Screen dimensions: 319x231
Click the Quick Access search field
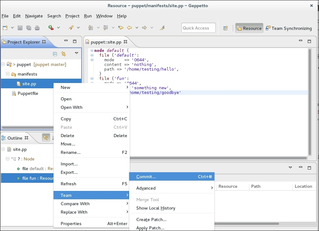tap(198, 28)
